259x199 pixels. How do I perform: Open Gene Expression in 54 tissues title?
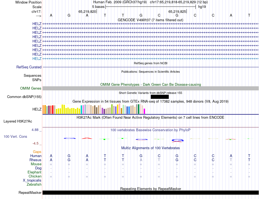point(150,101)
